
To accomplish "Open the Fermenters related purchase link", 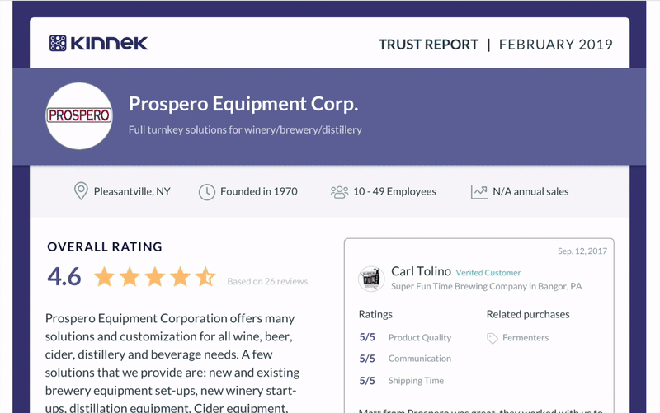I will [526, 338].
